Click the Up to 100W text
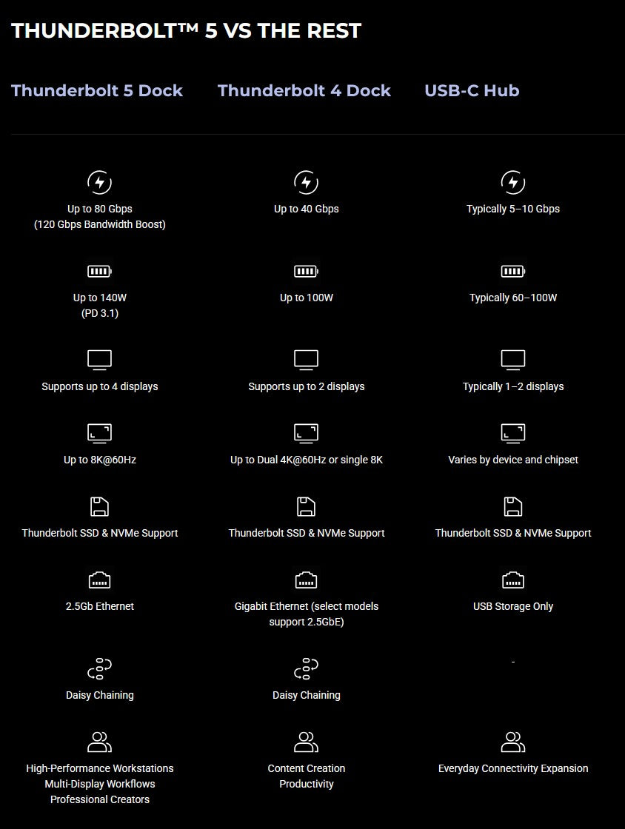 (x=306, y=298)
